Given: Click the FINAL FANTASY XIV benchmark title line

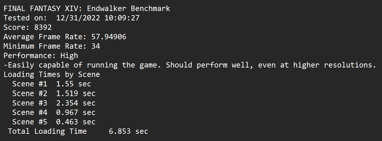Looking at the screenshot, I should pos(87,8).
